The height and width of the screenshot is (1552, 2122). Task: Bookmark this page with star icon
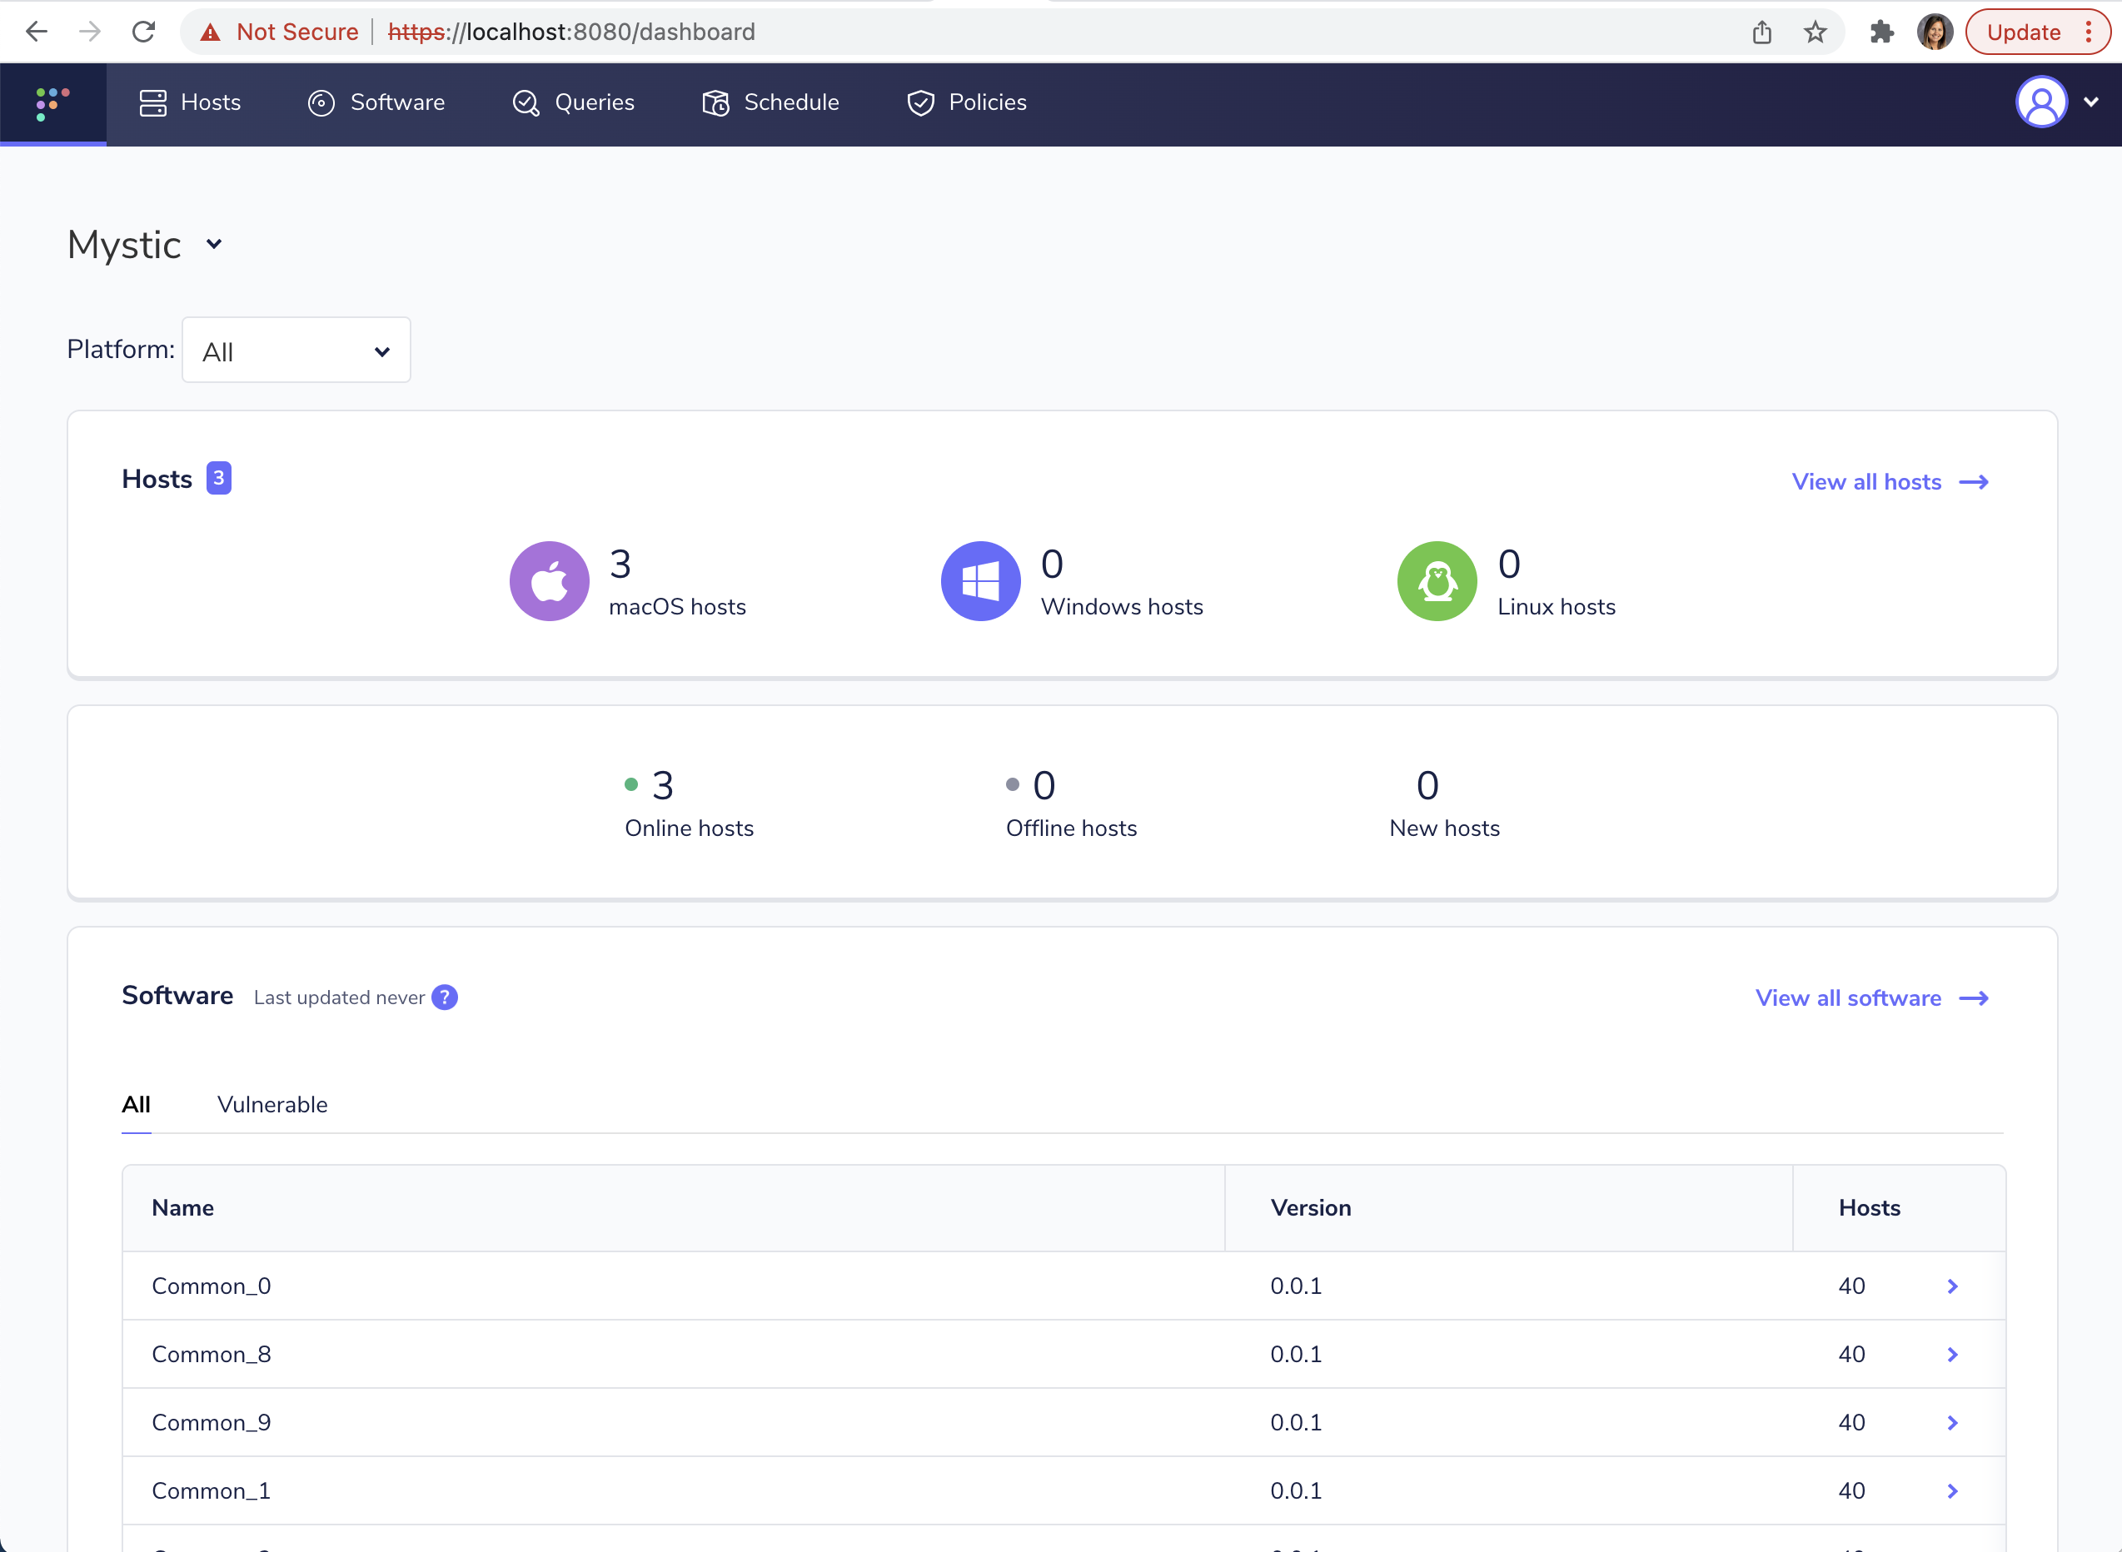pyautogui.click(x=1816, y=32)
